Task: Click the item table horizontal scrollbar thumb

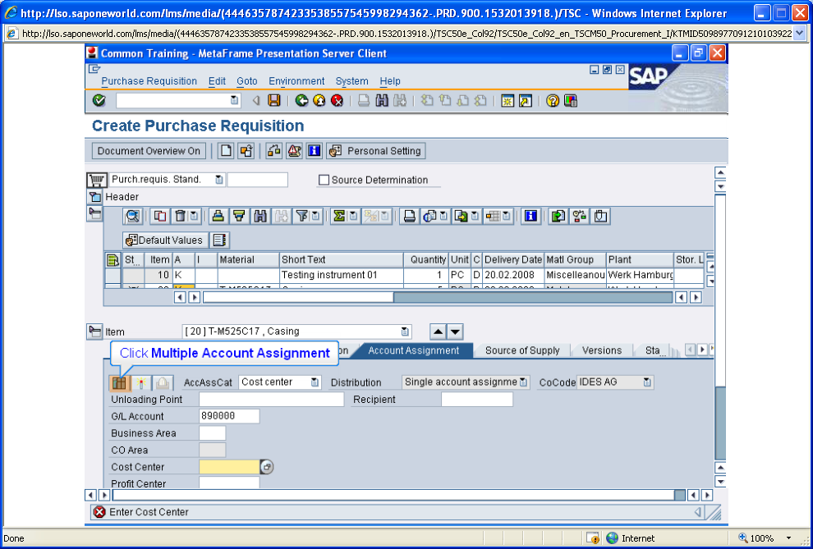Action: [x=298, y=297]
